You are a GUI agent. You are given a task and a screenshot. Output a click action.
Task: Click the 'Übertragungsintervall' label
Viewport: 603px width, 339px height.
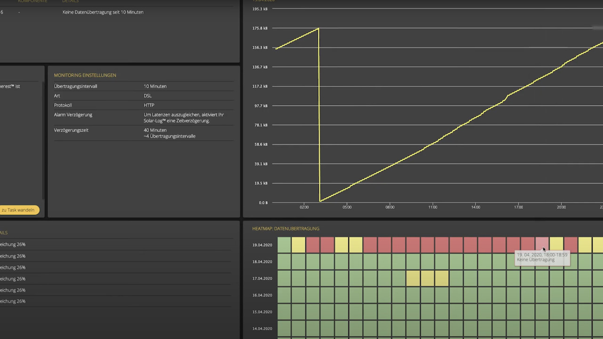(x=75, y=86)
